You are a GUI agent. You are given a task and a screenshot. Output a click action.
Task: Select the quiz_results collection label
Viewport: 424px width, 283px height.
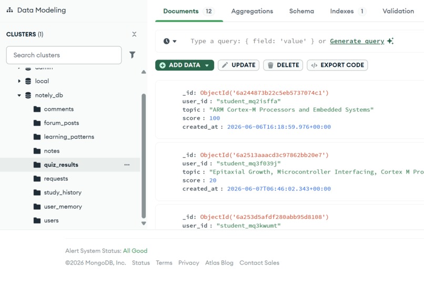pos(61,165)
